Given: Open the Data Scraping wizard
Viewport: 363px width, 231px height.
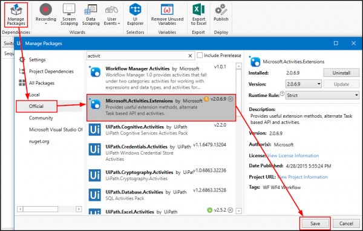Looking at the screenshot, I should (91, 15).
